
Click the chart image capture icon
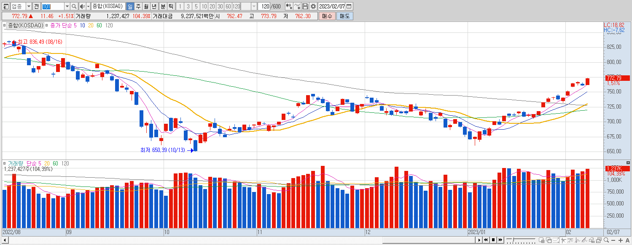pos(599,240)
